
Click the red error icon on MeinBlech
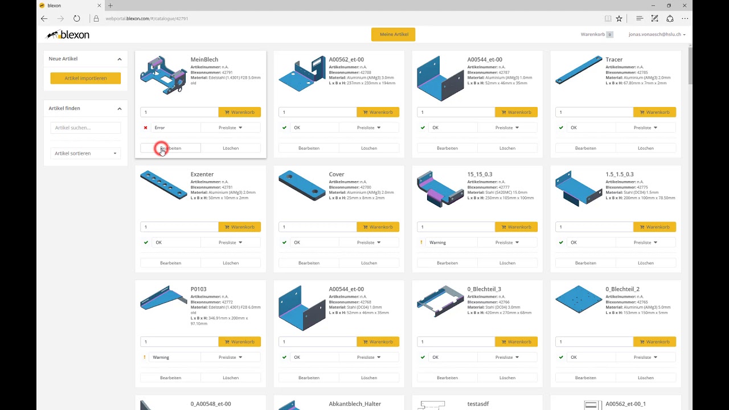146,128
